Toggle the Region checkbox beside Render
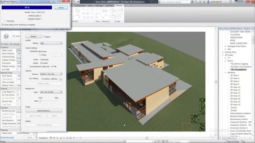This screenshot has width=255, height=143. [x=44, y=37]
